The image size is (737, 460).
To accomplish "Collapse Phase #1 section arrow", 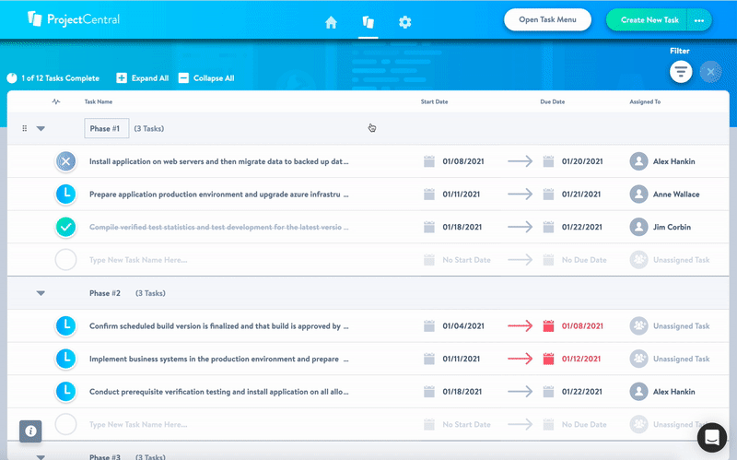I will (41, 128).
